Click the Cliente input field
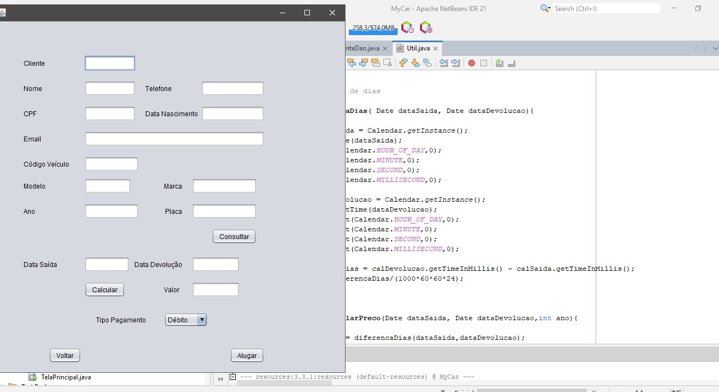 (x=110, y=63)
